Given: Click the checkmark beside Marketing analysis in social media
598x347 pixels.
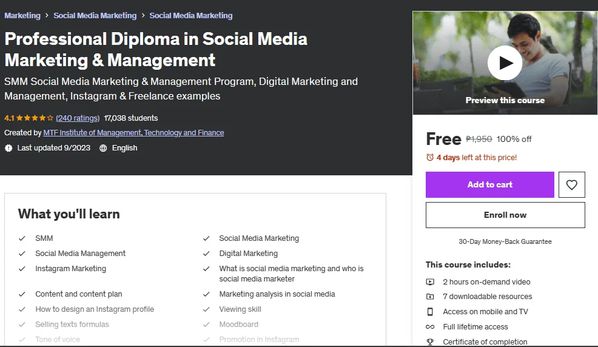Looking at the screenshot, I should (x=206, y=294).
